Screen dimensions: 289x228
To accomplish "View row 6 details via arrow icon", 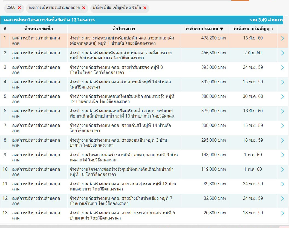I will click(x=283, y=111).
